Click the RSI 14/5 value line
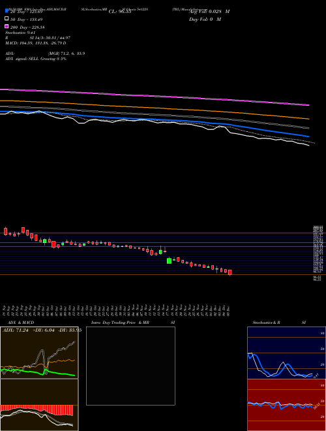This screenshot has height=431, width=326. coord(38,38)
